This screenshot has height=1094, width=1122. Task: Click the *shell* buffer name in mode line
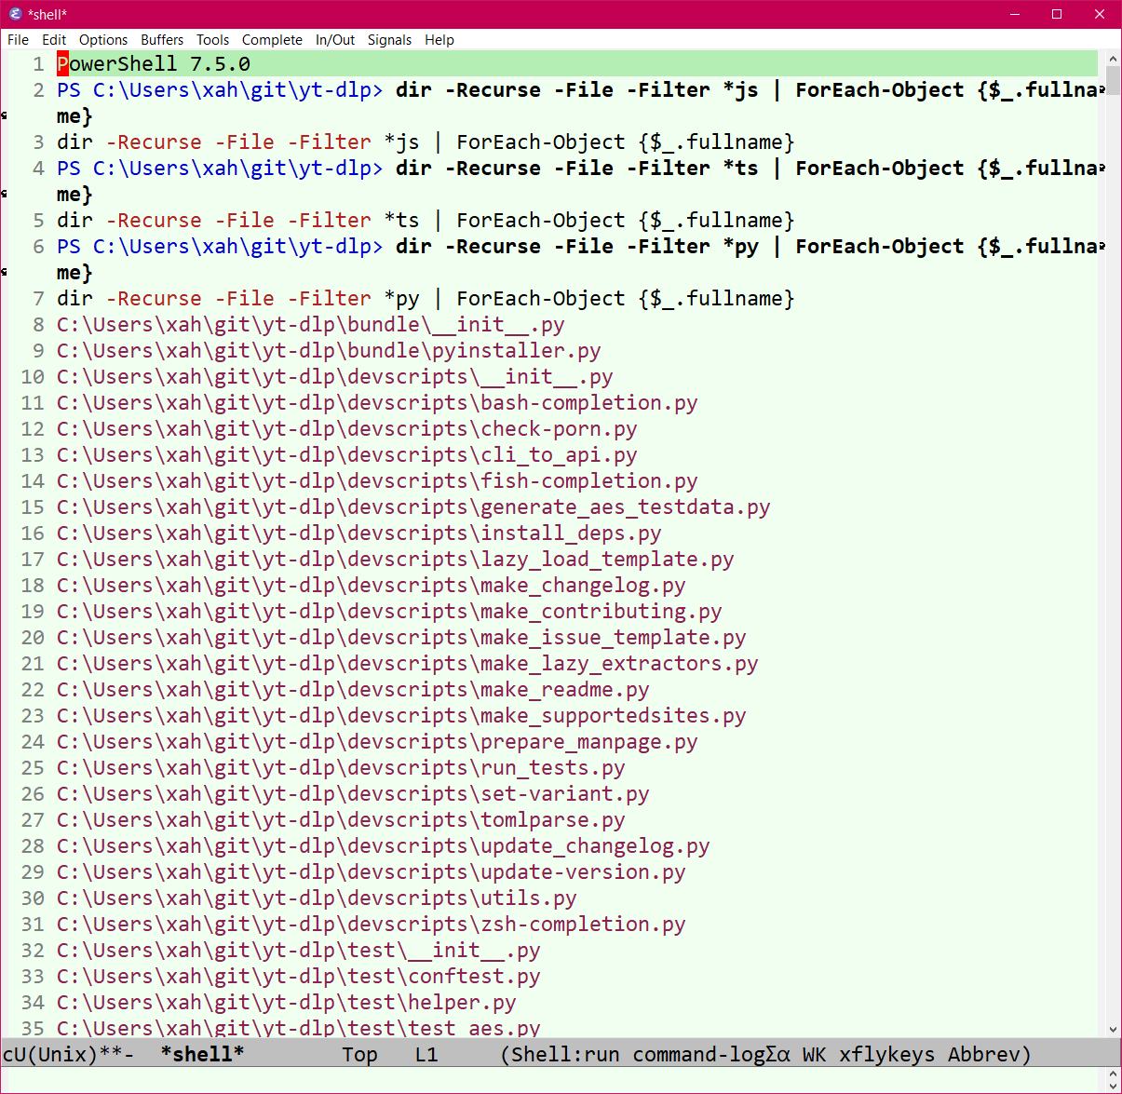coord(202,1054)
